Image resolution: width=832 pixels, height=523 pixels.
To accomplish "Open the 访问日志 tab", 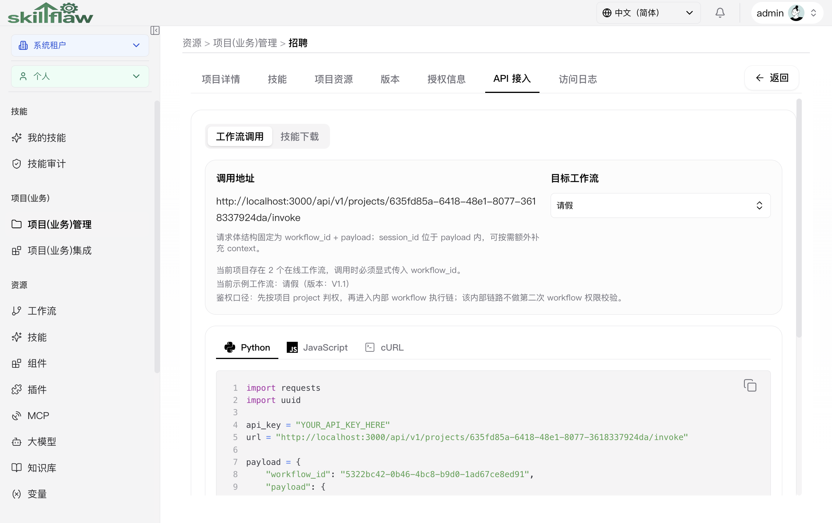I will click(x=578, y=79).
